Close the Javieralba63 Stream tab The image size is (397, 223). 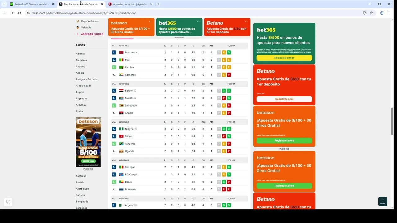click(53, 4)
